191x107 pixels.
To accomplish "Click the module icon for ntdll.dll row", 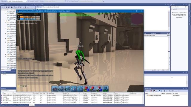I will click(2, 97).
